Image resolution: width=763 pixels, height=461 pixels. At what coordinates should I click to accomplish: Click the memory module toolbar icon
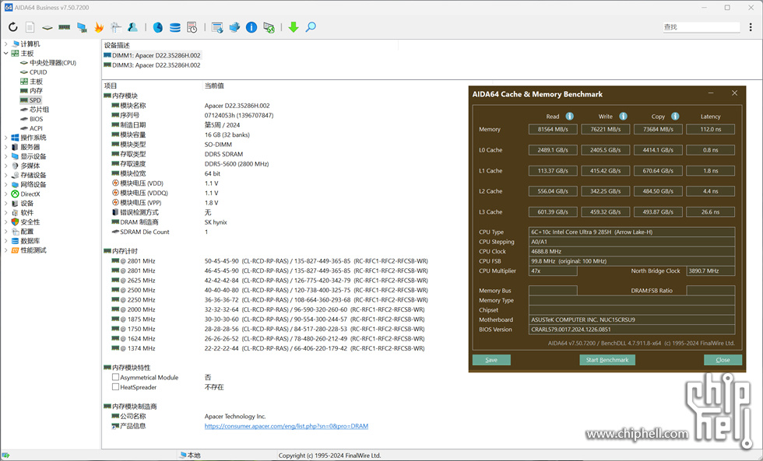click(64, 27)
